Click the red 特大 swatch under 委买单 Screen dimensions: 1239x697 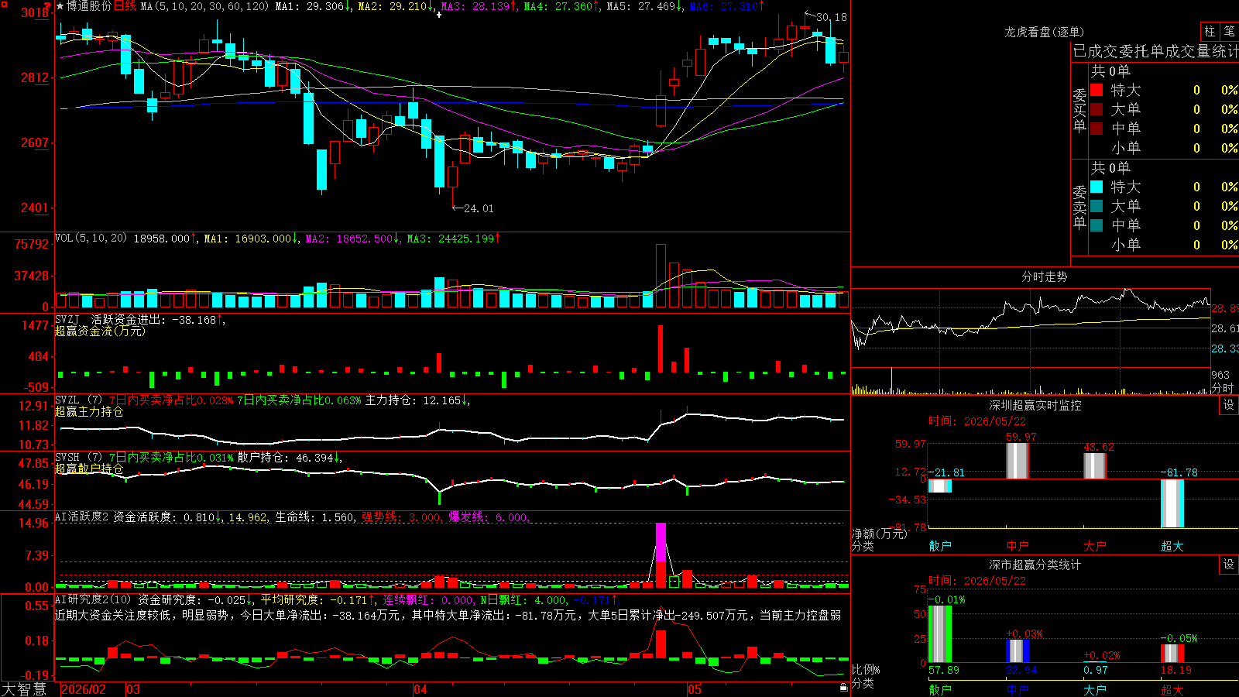point(1097,90)
